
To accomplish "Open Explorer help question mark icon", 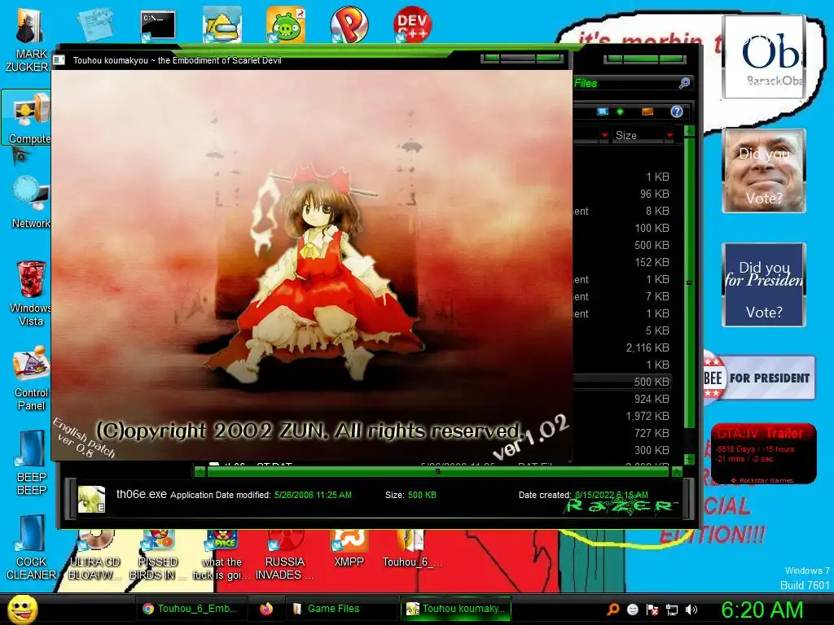I will coord(677,111).
